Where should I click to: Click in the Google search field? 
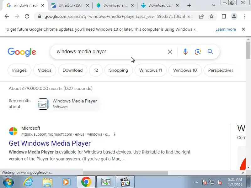coord(110,52)
